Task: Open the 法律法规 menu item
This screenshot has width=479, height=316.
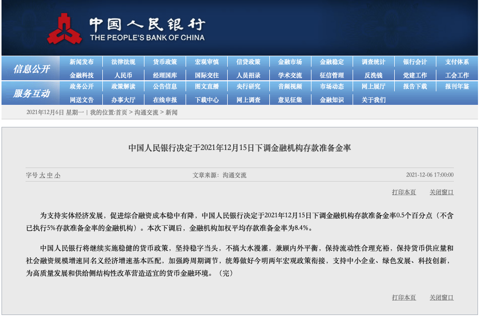Action: pyautogui.click(x=123, y=62)
